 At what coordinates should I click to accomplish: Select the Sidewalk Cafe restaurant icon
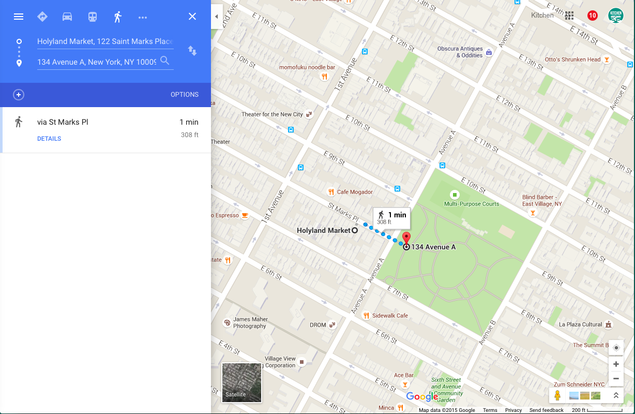(x=366, y=316)
